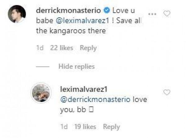Like derrickmonasterio's comment with the heart

pyautogui.click(x=167, y=14)
